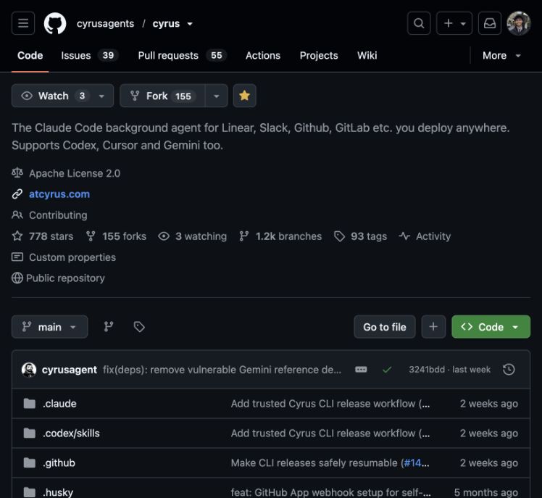
Task: Fork the repository with Fork button
Action: coord(162,96)
